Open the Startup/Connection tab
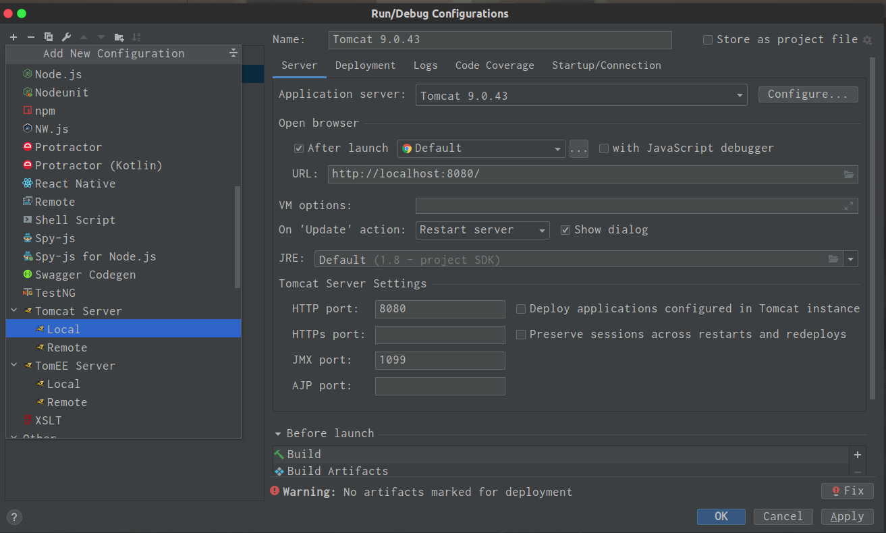The height and width of the screenshot is (533, 886). (x=607, y=65)
